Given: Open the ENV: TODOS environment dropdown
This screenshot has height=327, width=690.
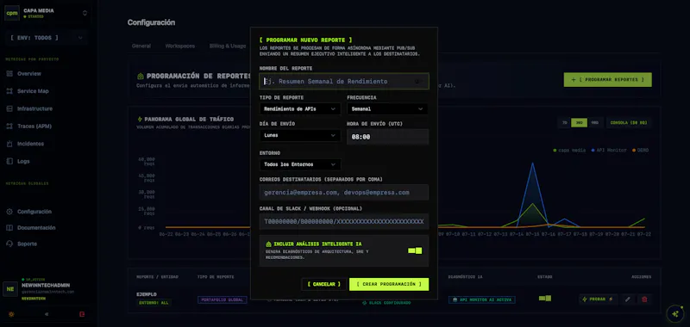Looking at the screenshot, I should click(x=47, y=38).
